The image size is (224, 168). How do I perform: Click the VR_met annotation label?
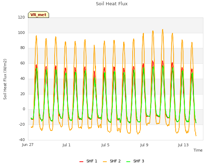(x=38, y=15)
